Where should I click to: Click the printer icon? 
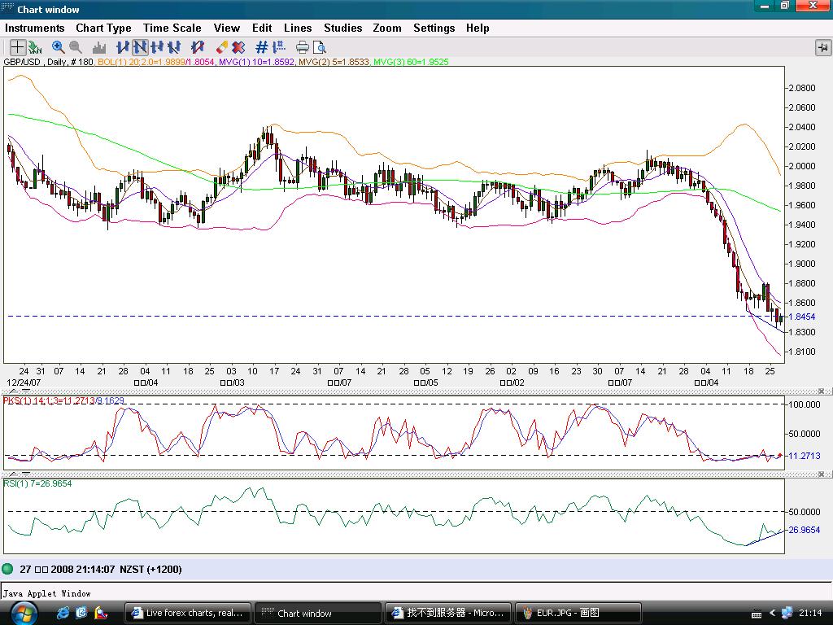click(x=303, y=48)
